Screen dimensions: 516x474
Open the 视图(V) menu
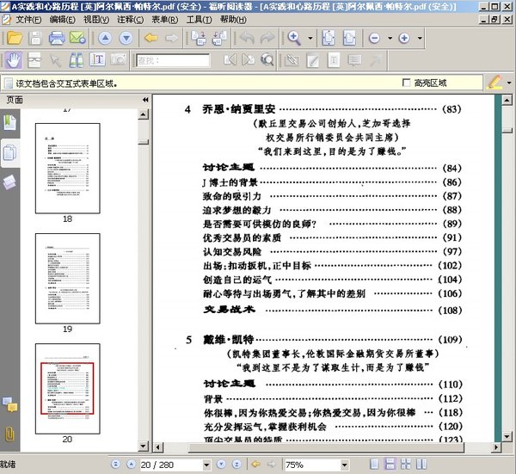(x=96, y=20)
